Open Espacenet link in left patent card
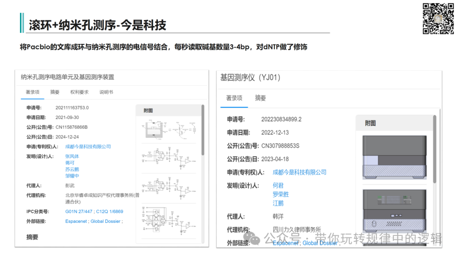 click(76, 221)
